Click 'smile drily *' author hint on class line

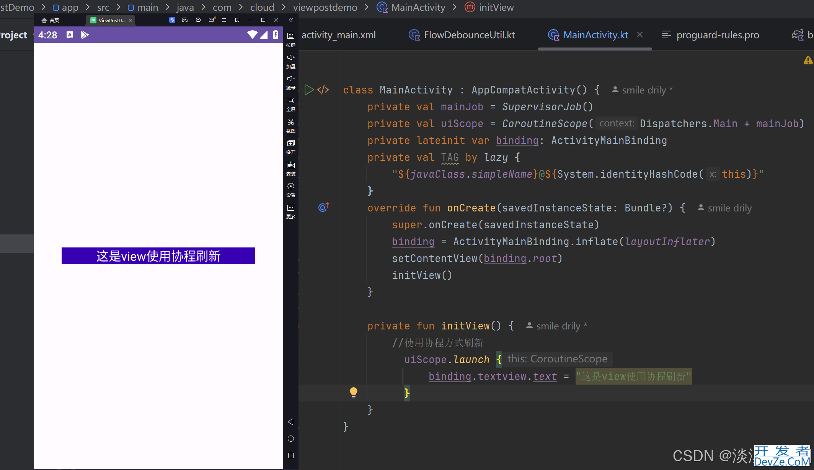[x=643, y=90]
